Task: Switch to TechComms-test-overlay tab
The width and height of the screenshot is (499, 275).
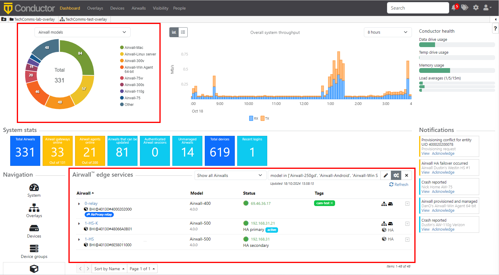Action: [x=84, y=19]
